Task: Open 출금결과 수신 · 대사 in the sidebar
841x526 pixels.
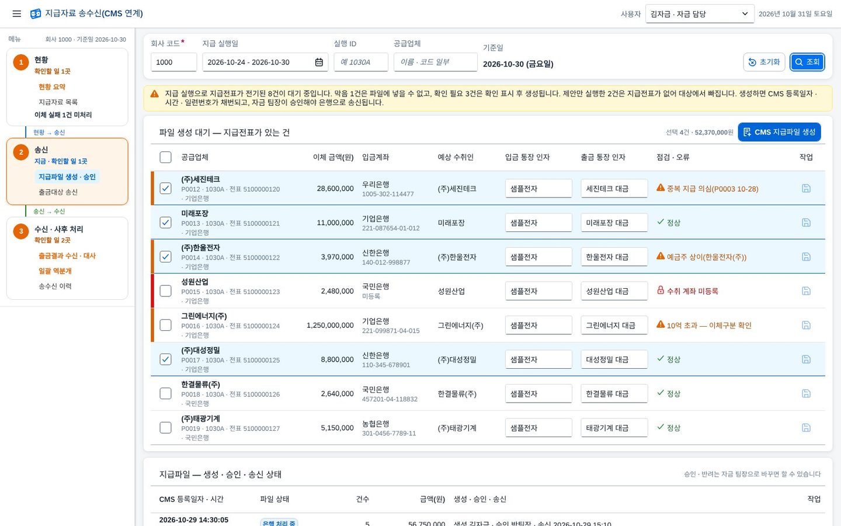Action: coord(67,256)
